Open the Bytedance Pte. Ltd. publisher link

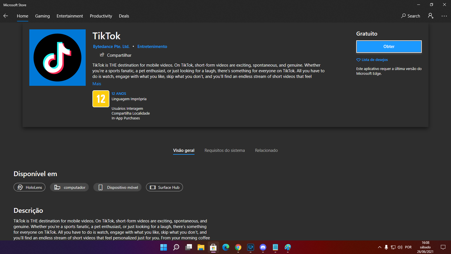point(111,47)
